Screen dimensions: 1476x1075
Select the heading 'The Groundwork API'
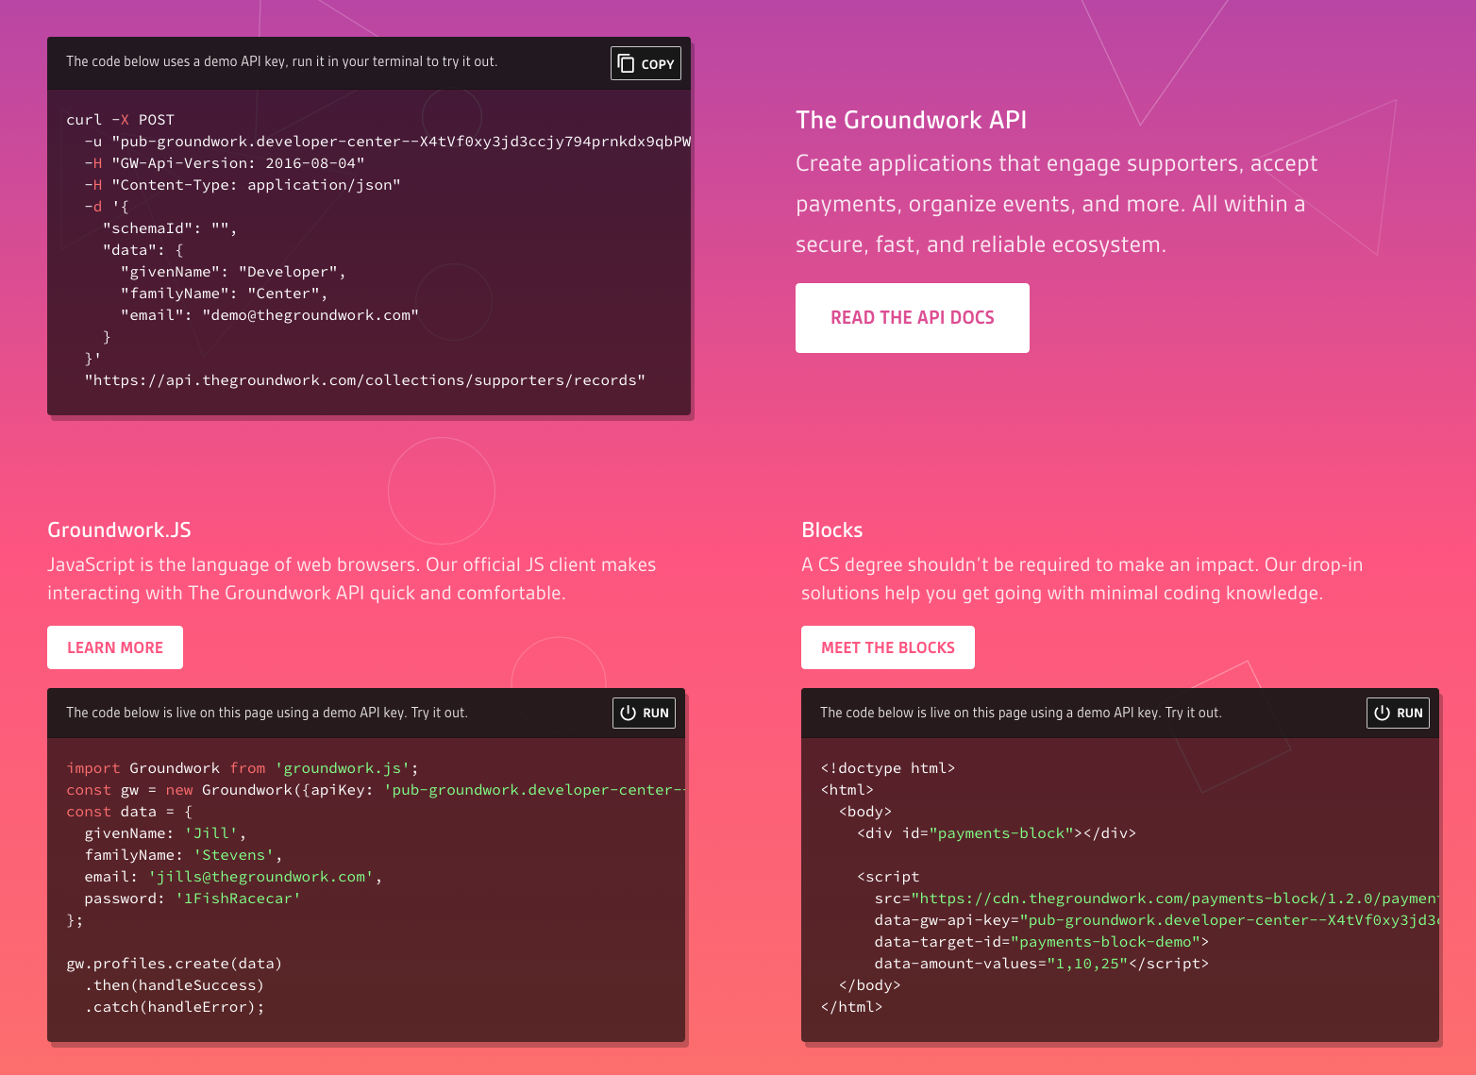tap(911, 120)
